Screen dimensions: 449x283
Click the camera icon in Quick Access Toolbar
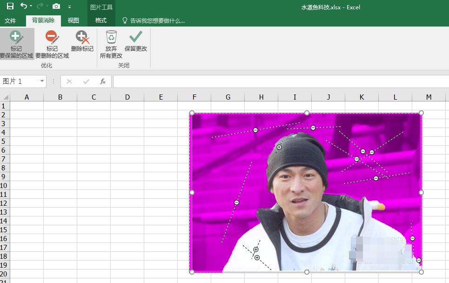[x=56, y=7]
